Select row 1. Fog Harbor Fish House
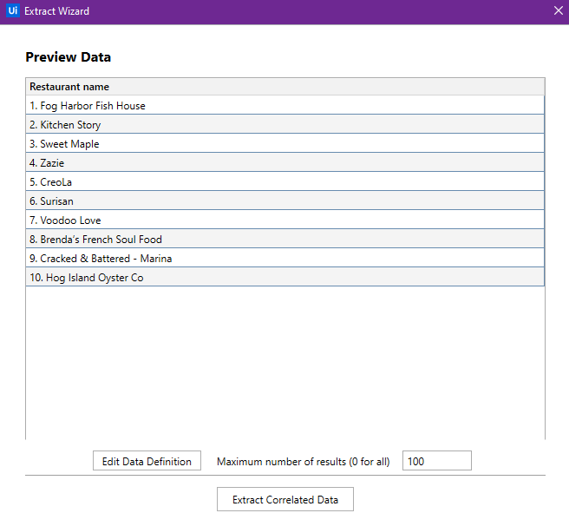Screen dimensions: 569x513 pyautogui.click(x=284, y=105)
